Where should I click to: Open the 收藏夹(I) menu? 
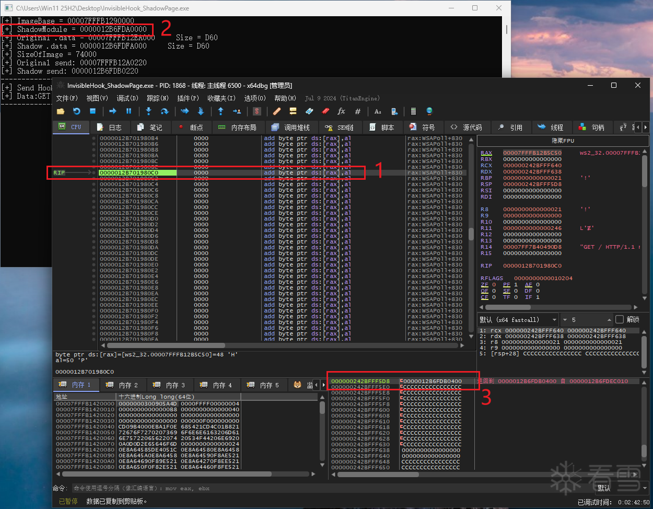coord(221,98)
